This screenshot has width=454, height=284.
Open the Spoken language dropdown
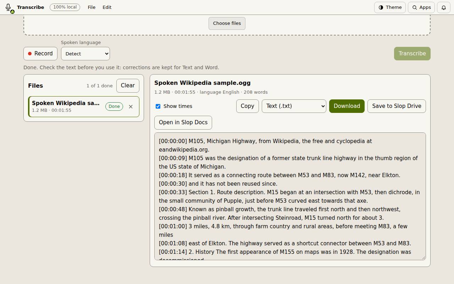click(x=85, y=54)
